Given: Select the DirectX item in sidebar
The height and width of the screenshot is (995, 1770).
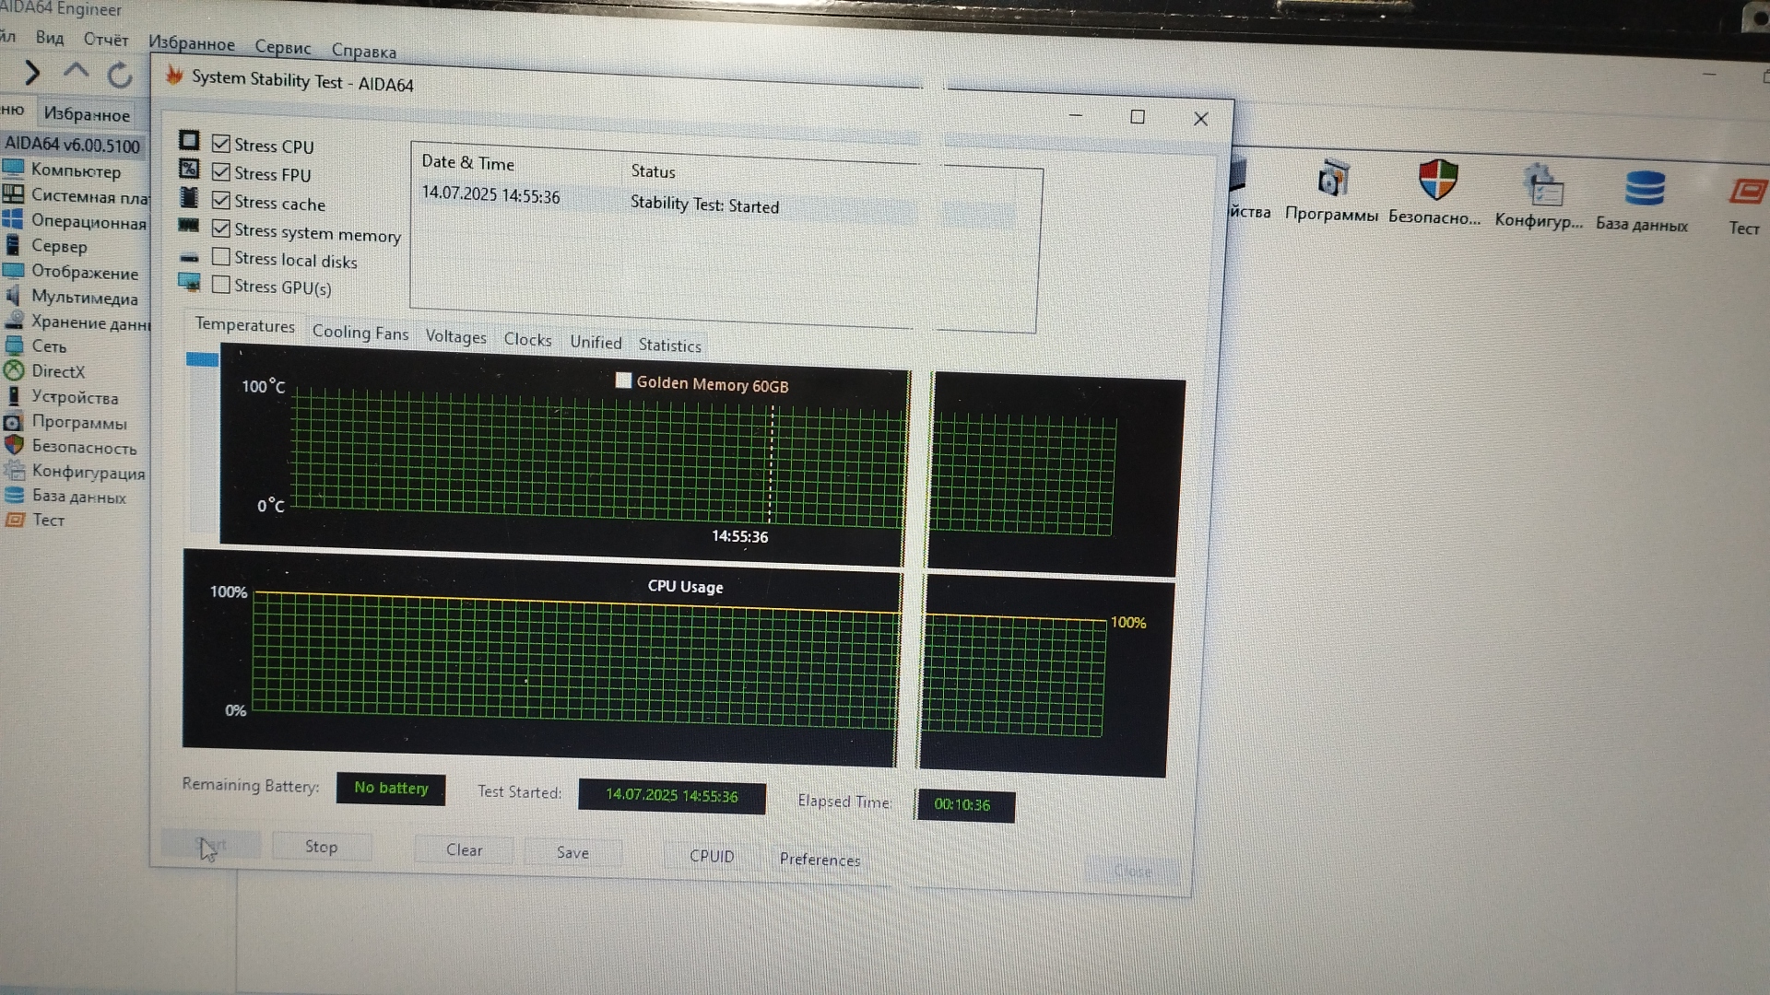Looking at the screenshot, I should (57, 371).
